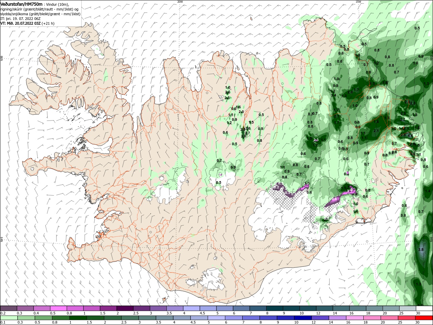The width and height of the screenshot is (433, 325).
Task: Pick the 18 swatch in the rain scale
Action: (372, 318)
